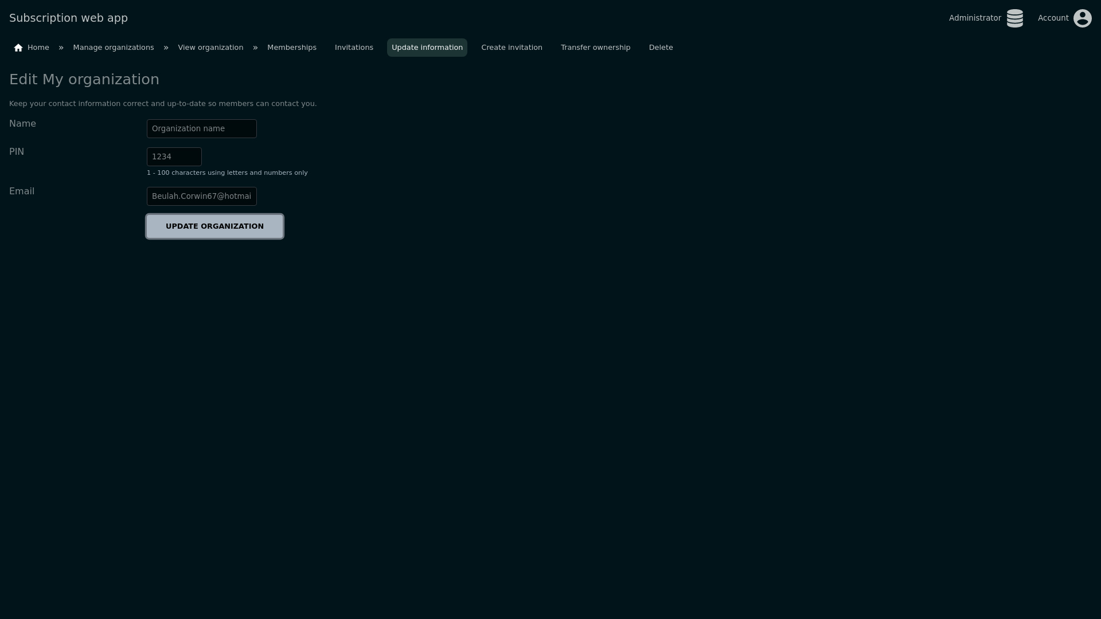Screen dimensions: 1101x619
Task: Click the Administrator label in header
Action: [x=974, y=18]
